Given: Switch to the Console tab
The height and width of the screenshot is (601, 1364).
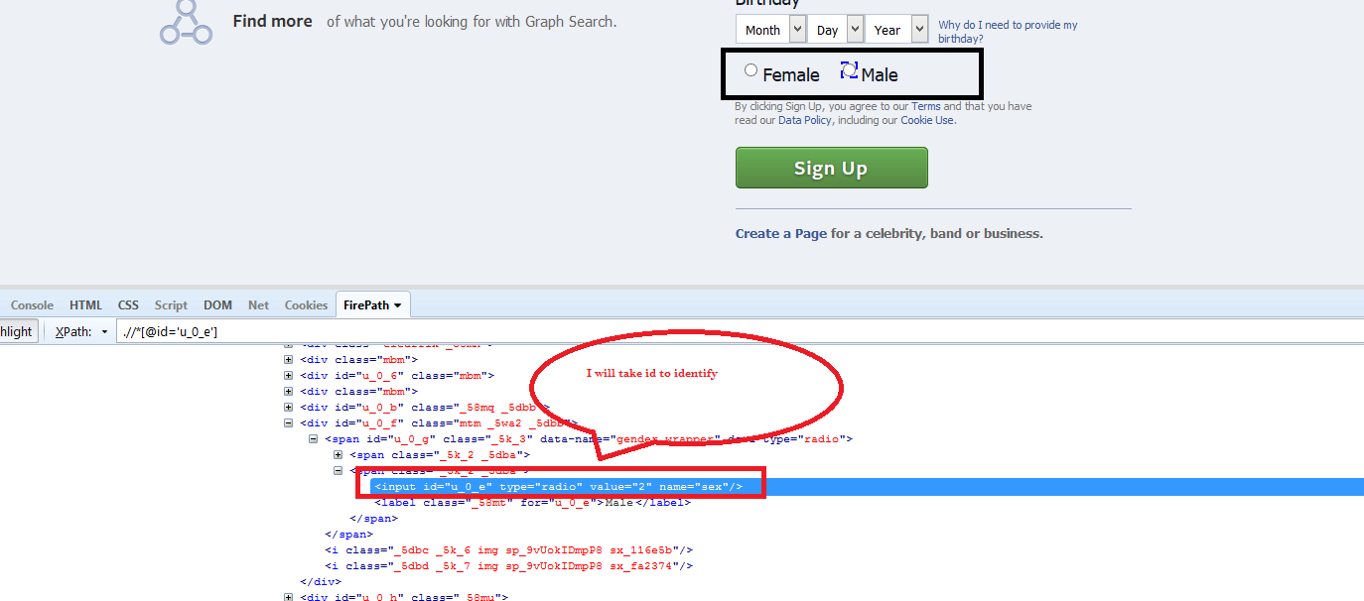Looking at the screenshot, I should (32, 304).
